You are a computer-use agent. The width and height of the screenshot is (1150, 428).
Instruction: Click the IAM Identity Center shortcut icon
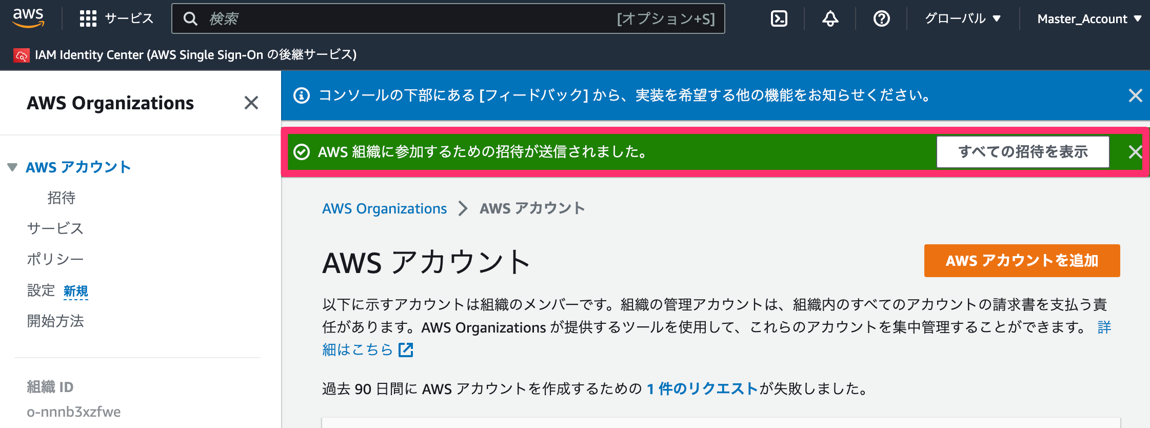pyautogui.click(x=22, y=55)
